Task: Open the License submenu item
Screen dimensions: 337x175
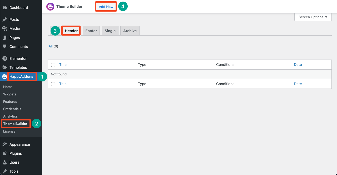Action: [9, 131]
